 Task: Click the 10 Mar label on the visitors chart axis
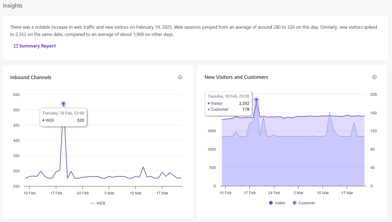coord(323,193)
